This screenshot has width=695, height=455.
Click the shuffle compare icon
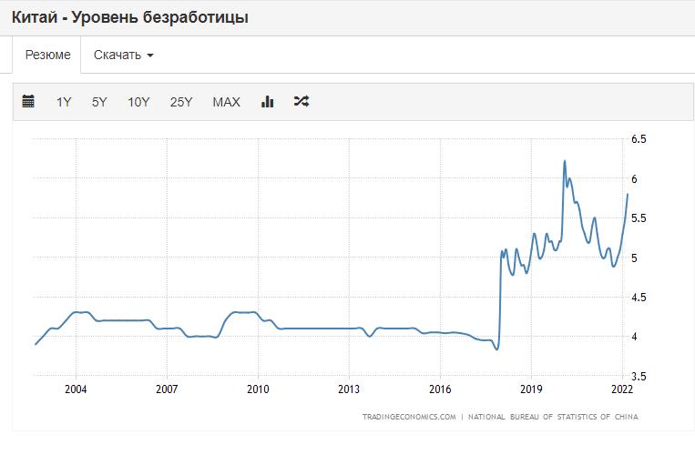pos(302,102)
